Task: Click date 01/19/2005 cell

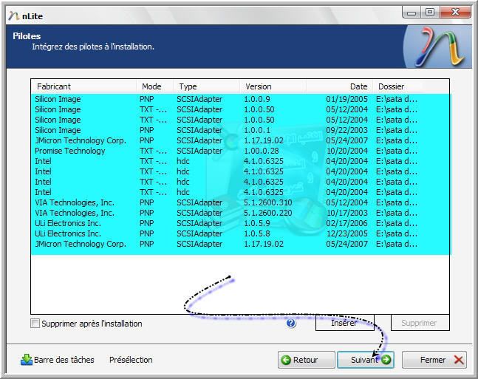Action: 346,99
